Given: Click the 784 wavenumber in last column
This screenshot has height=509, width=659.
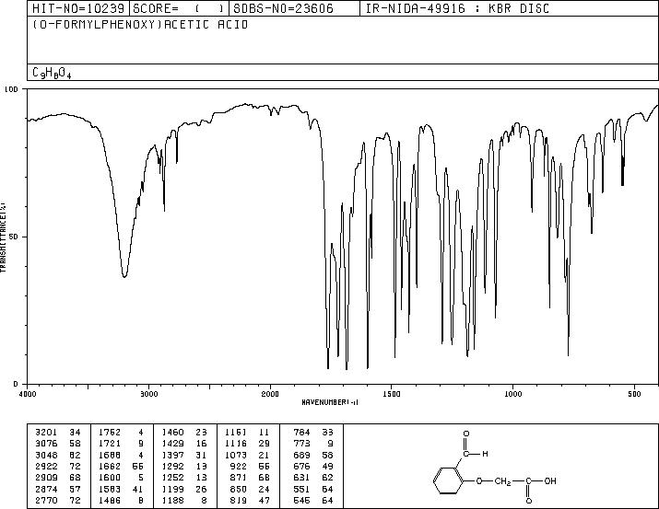Looking at the screenshot, I should (x=301, y=432).
